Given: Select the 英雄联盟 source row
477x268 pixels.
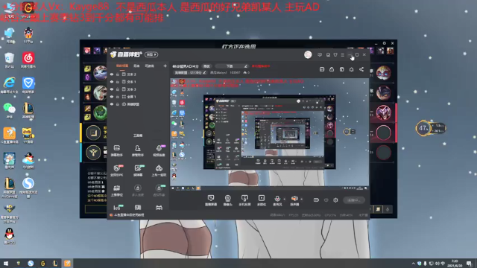Looking at the screenshot, I should (139, 104).
